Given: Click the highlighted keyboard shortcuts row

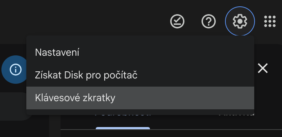Looking at the screenshot, I should [x=140, y=98].
